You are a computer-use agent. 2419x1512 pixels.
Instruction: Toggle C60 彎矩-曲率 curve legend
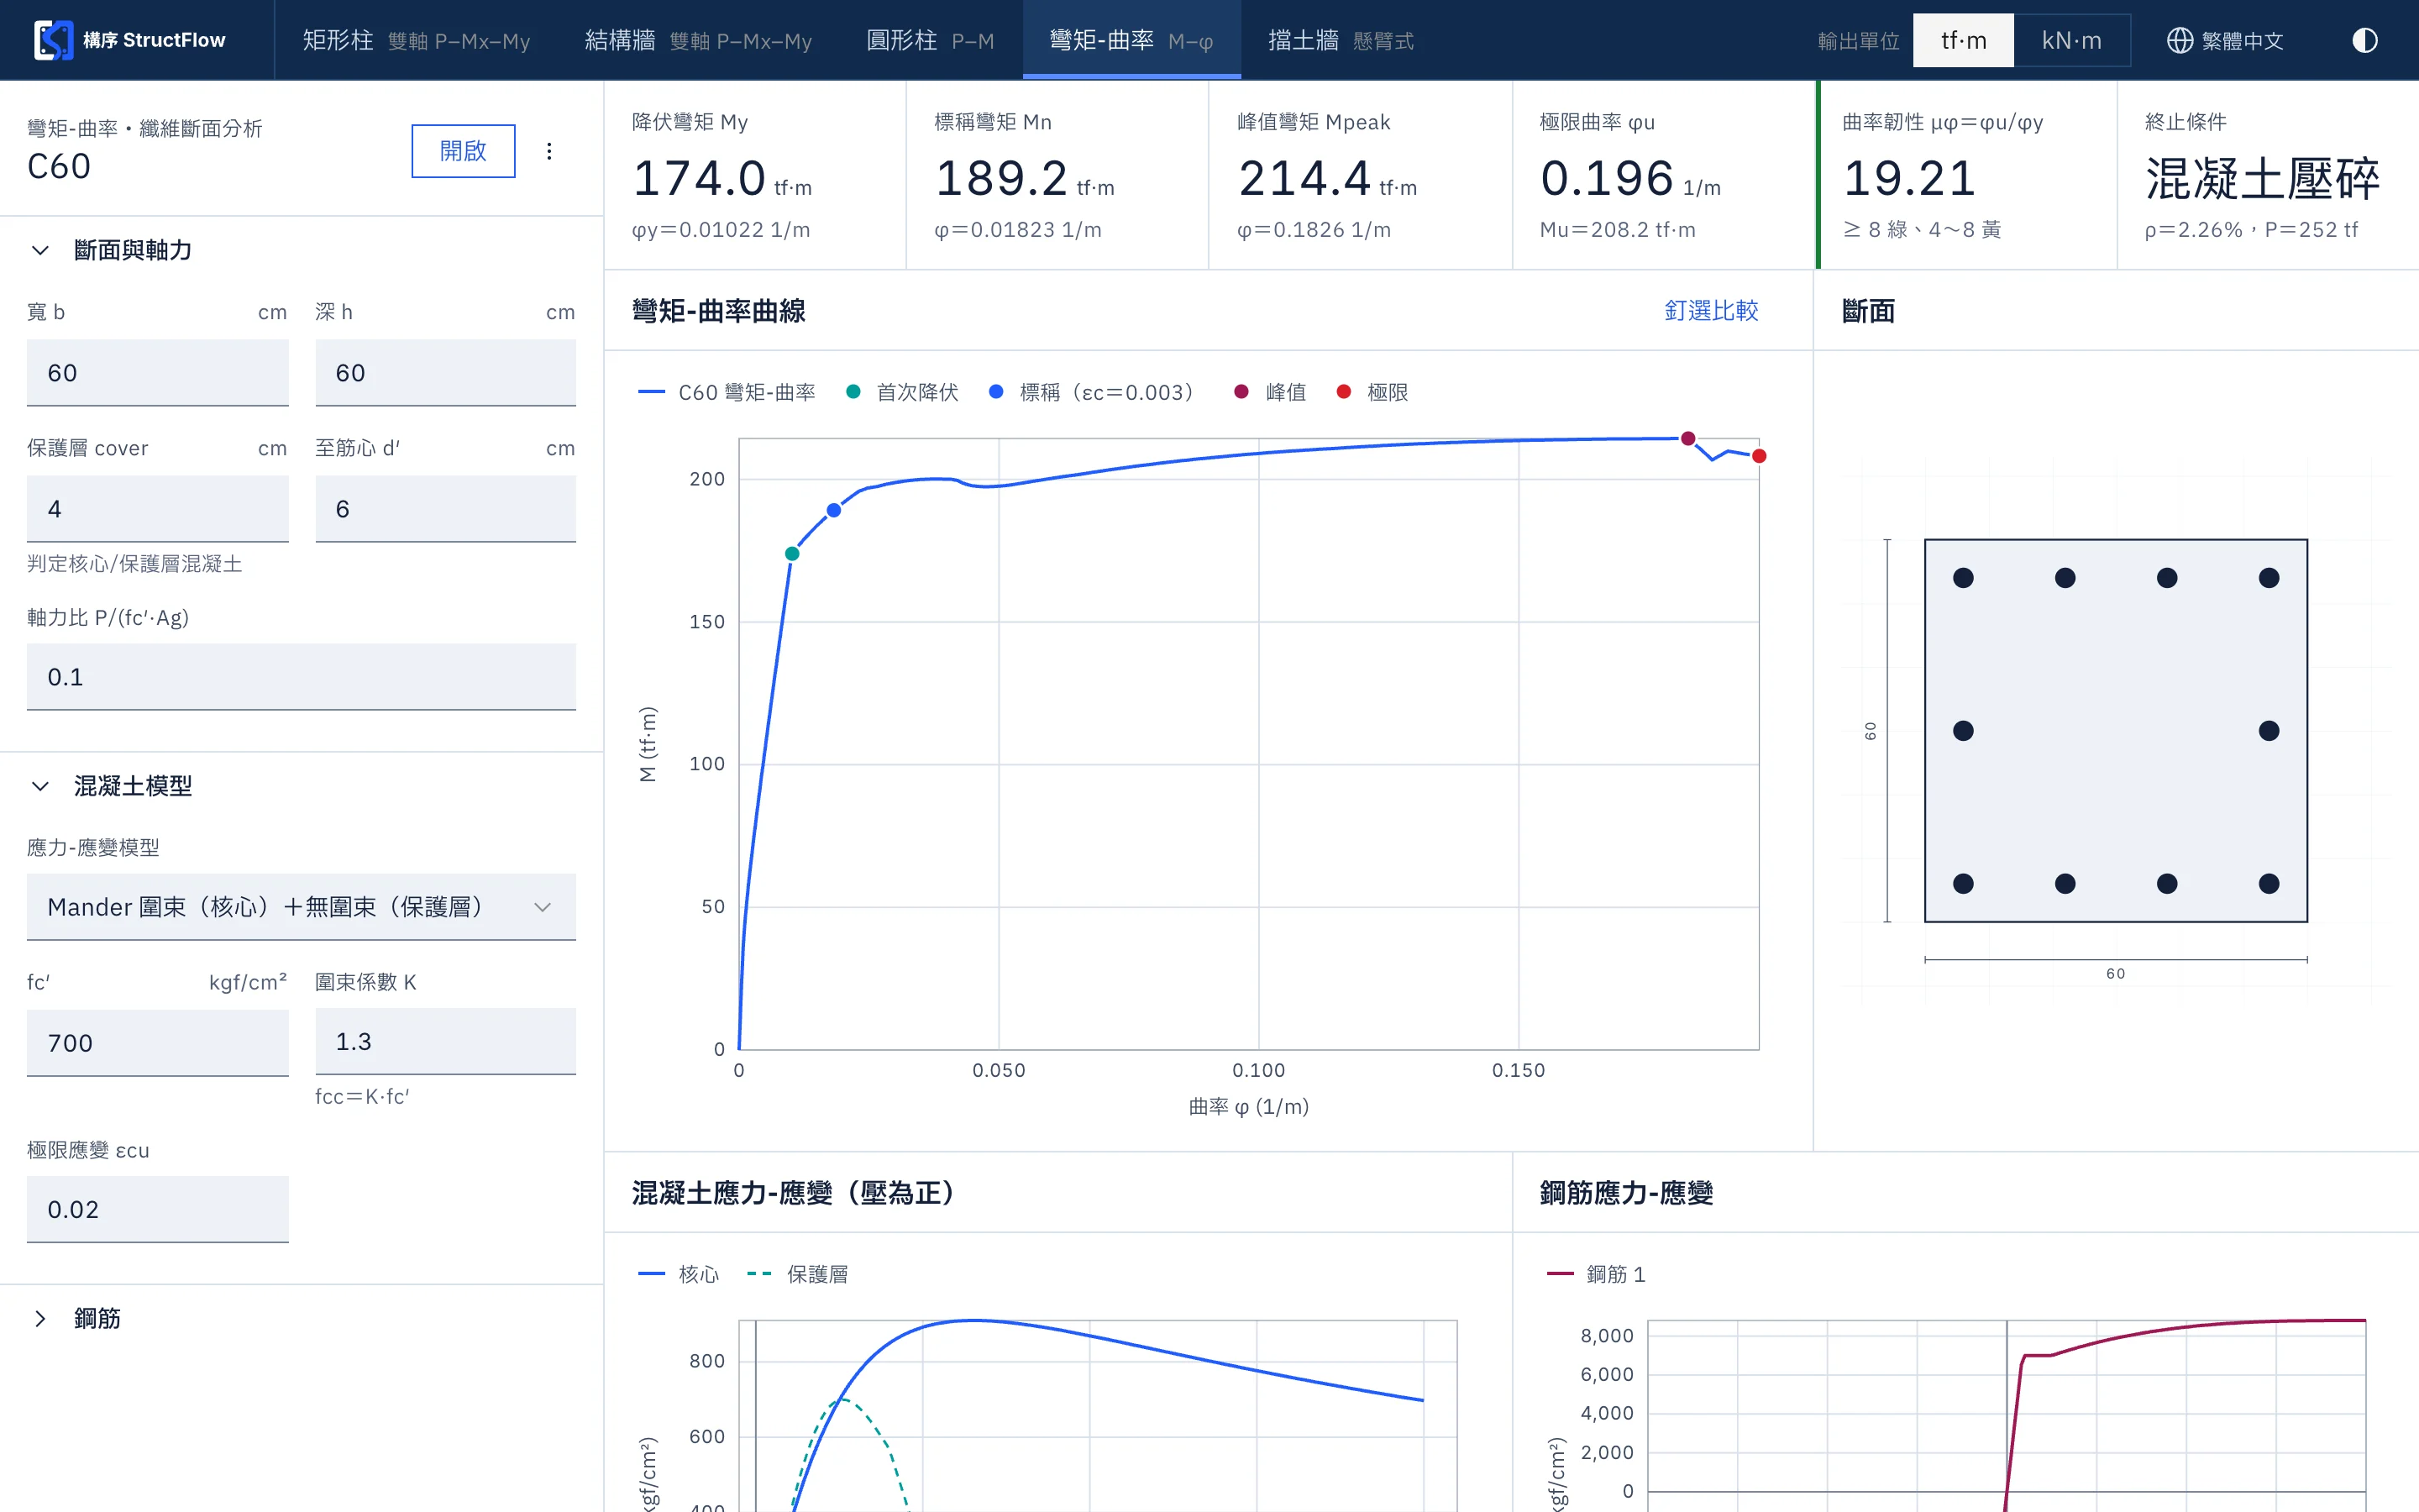[x=727, y=392]
